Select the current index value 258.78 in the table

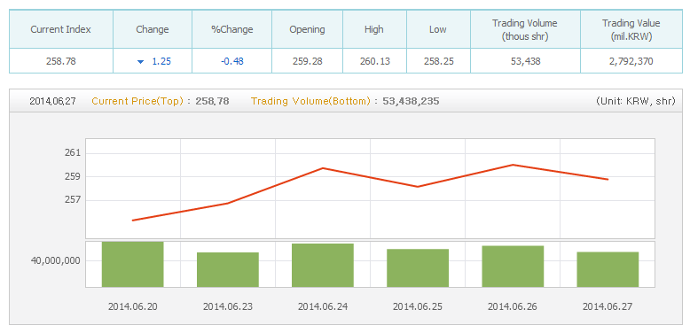[x=60, y=61]
